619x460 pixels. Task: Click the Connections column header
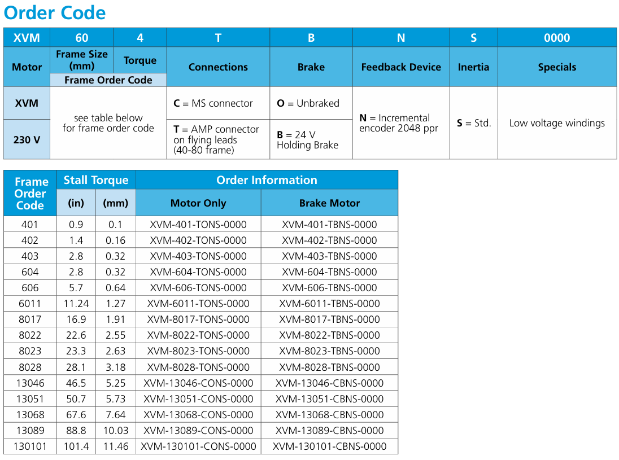(218, 67)
